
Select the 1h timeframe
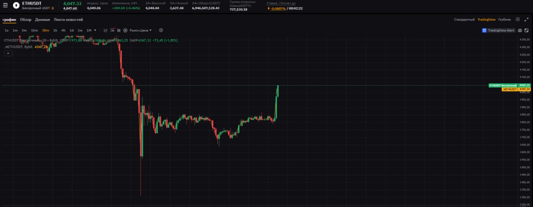55,30
